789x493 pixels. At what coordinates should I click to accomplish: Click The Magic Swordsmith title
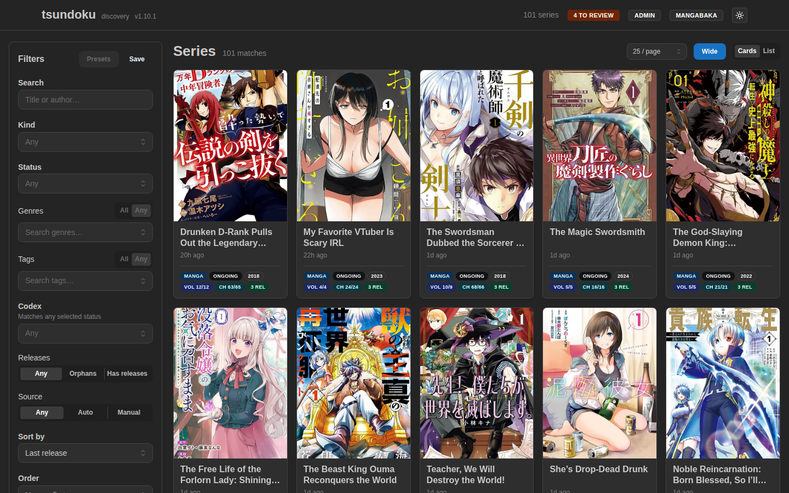coord(597,232)
